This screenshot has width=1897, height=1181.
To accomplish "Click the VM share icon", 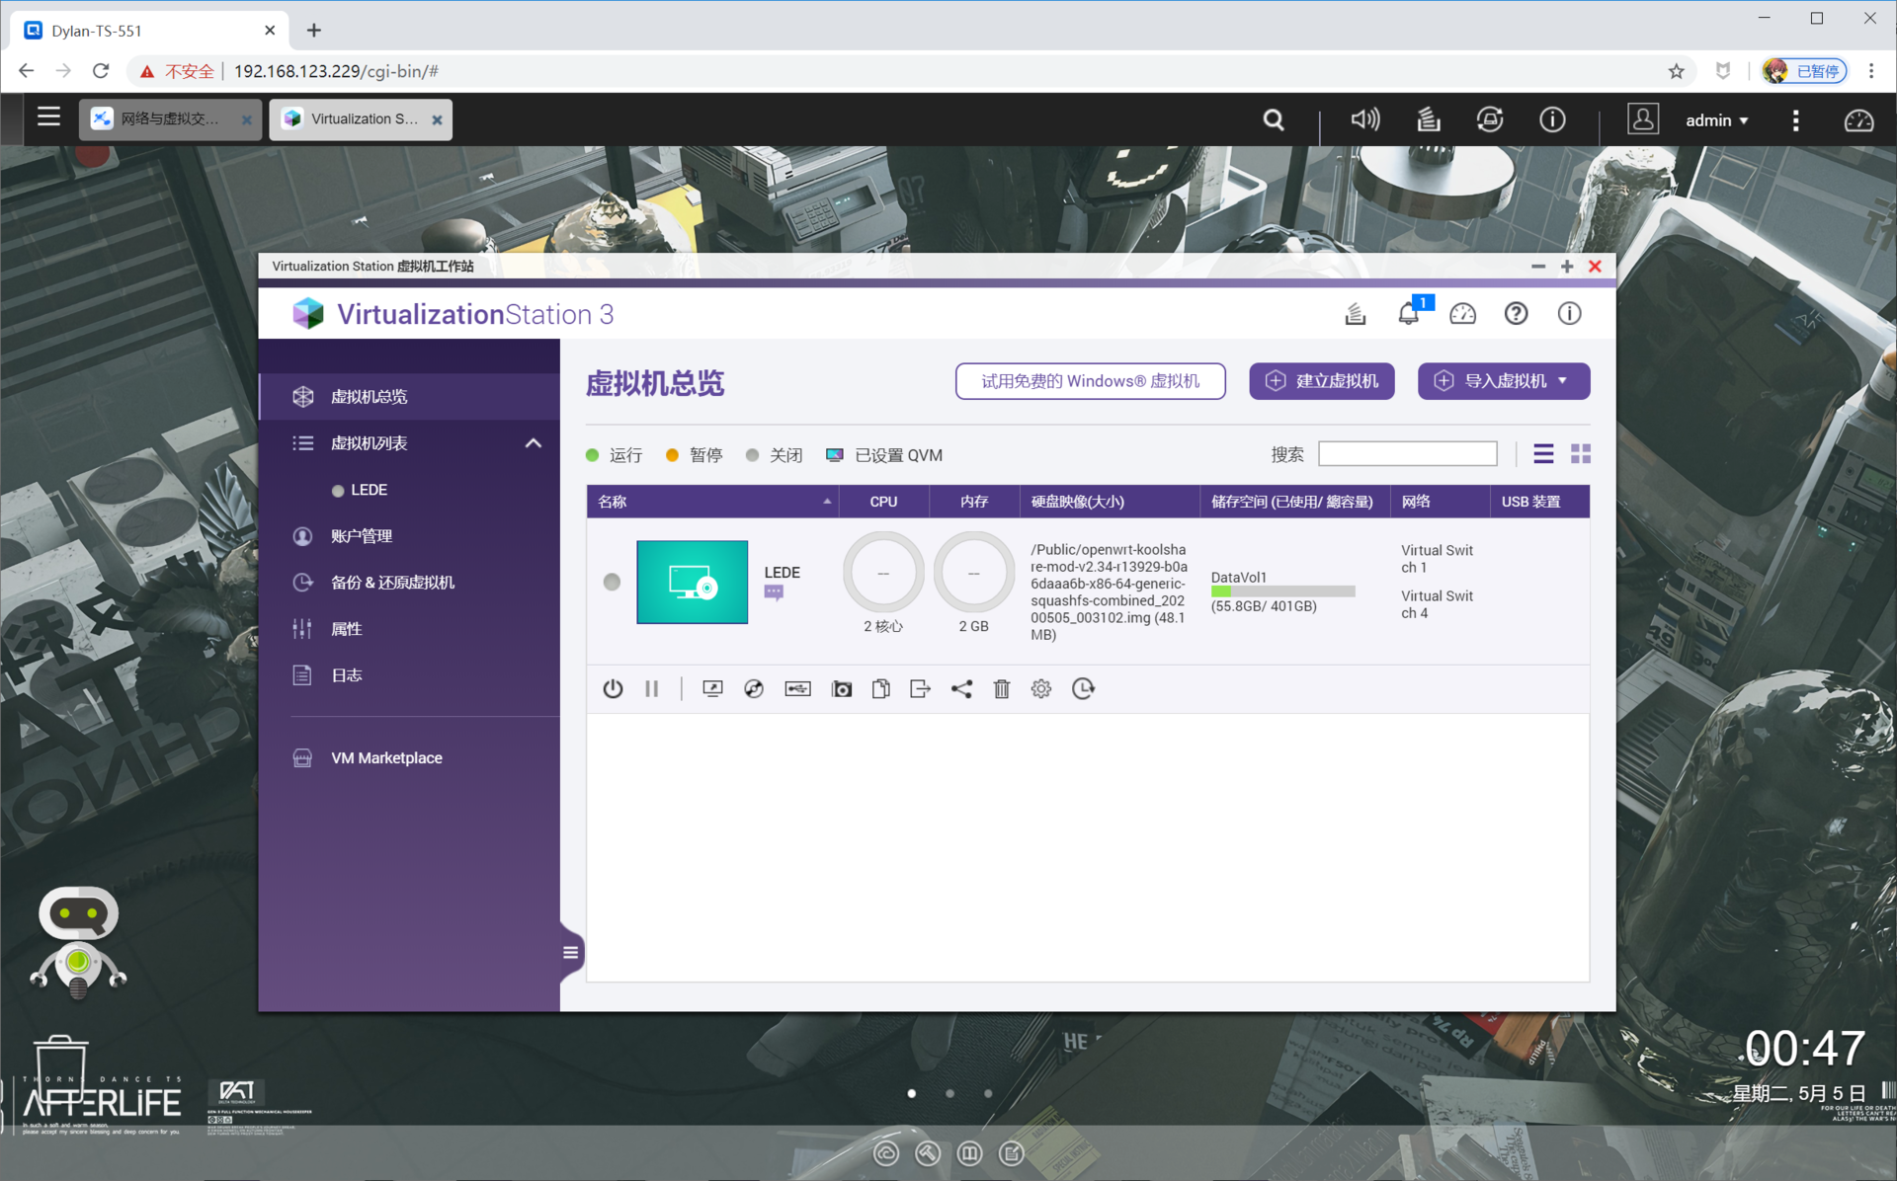I will coord(961,689).
